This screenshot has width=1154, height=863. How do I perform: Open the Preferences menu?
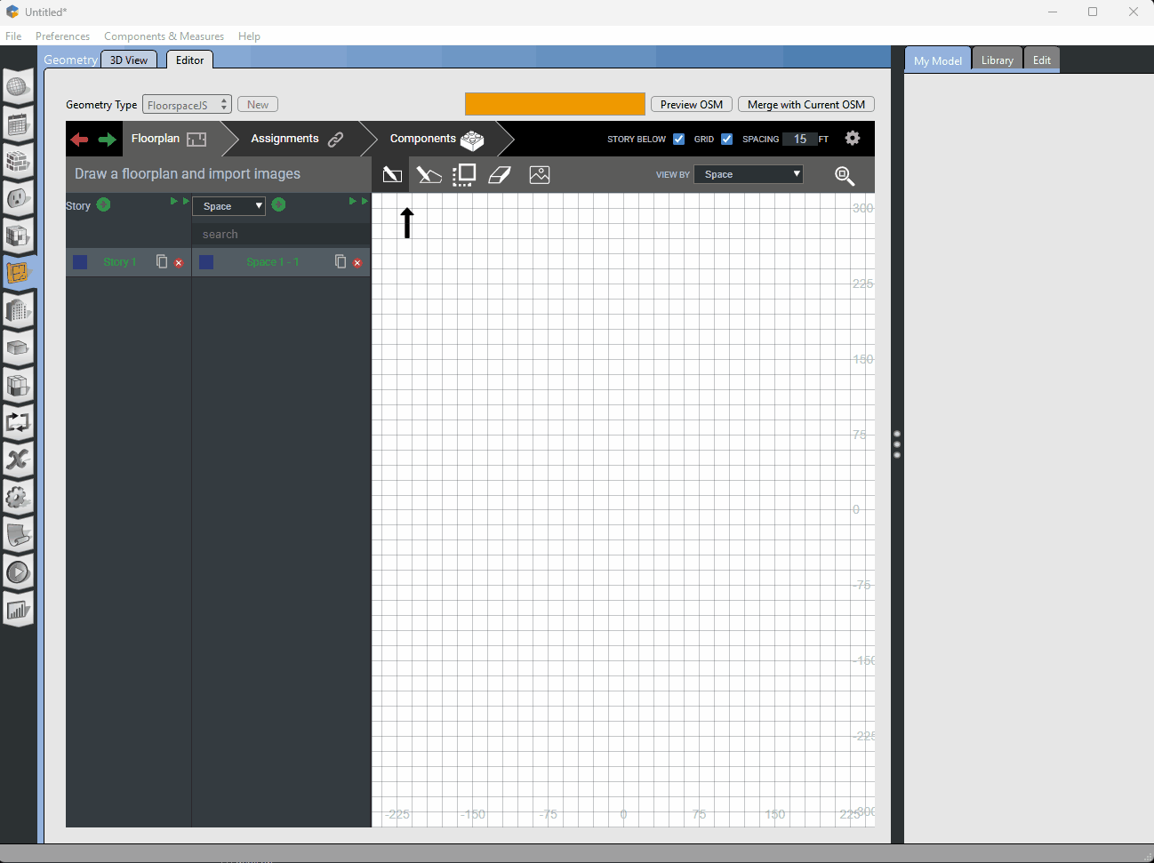point(62,36)
